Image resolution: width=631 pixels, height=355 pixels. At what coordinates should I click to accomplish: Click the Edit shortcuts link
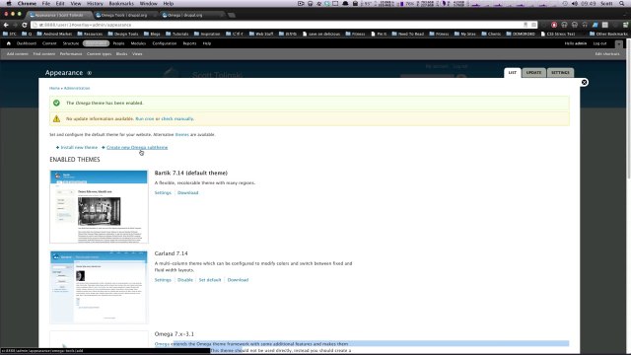pos(607,54)
